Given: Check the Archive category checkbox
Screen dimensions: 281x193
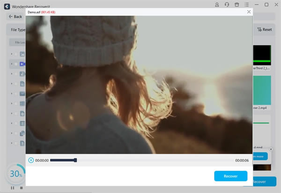Looking at the screenshot, I should pyautogui.click(x=16, y=124).
